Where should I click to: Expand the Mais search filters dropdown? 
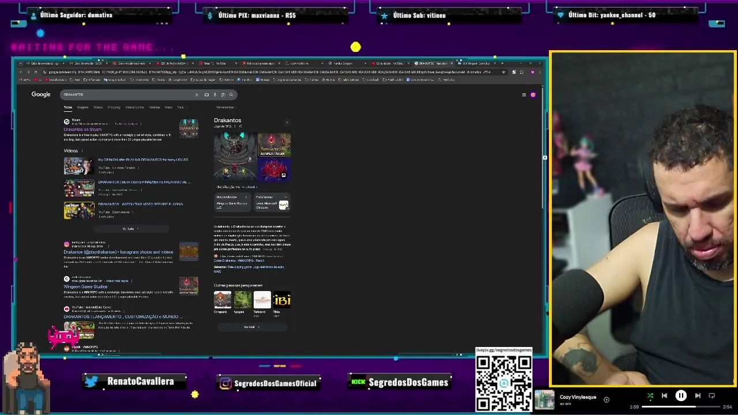pyautogui.click(x=181, y=107)
